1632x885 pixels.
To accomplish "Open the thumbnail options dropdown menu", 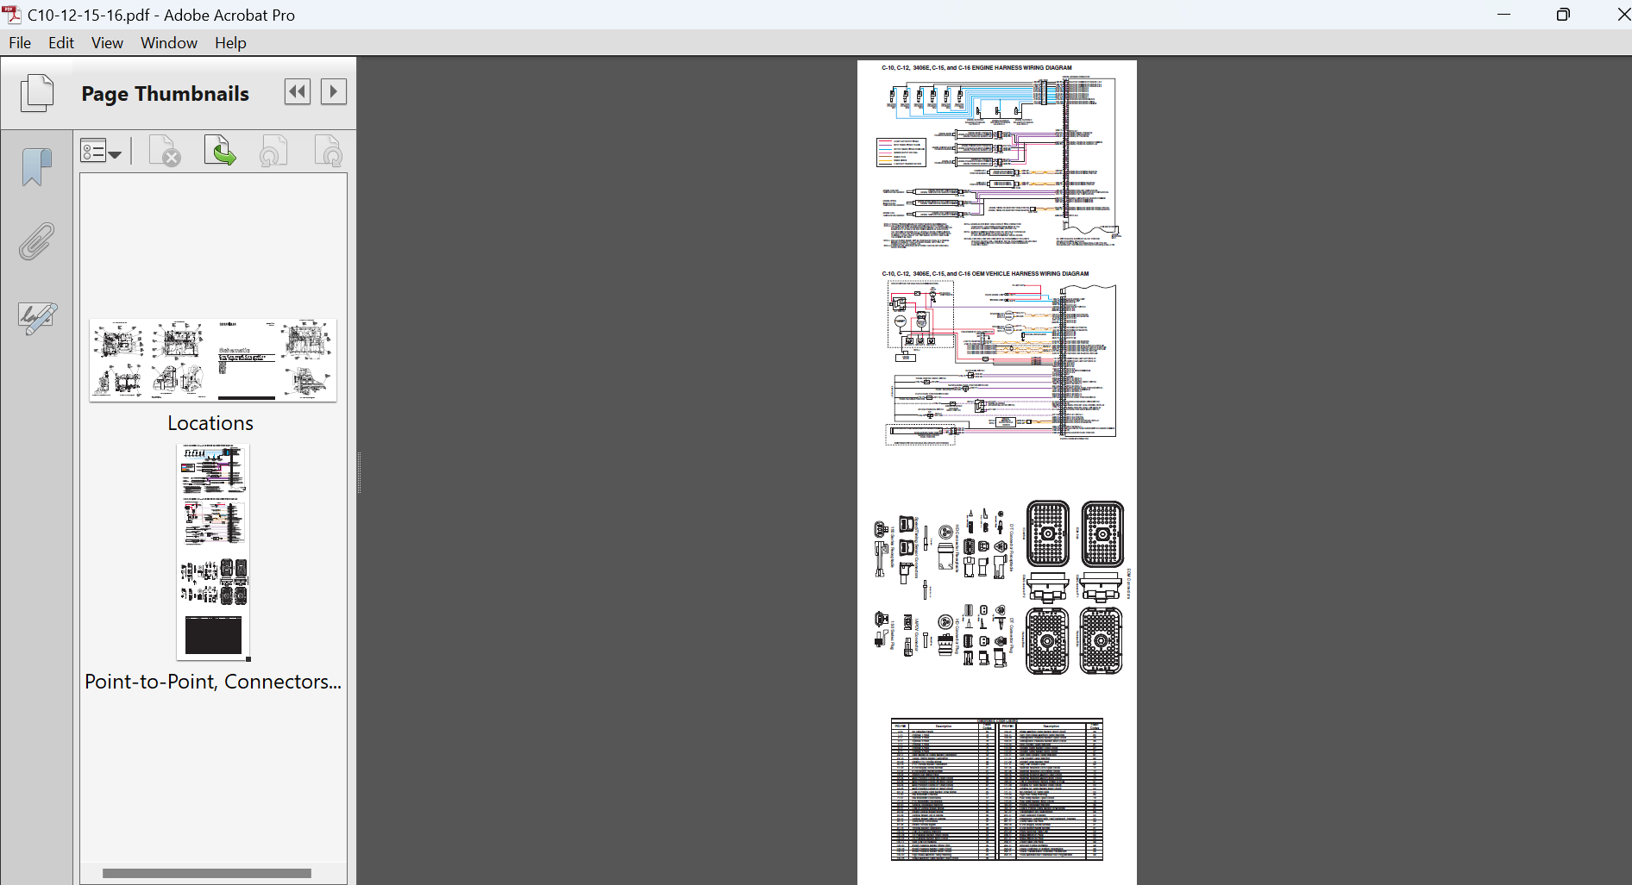I will tap(102, 152).
